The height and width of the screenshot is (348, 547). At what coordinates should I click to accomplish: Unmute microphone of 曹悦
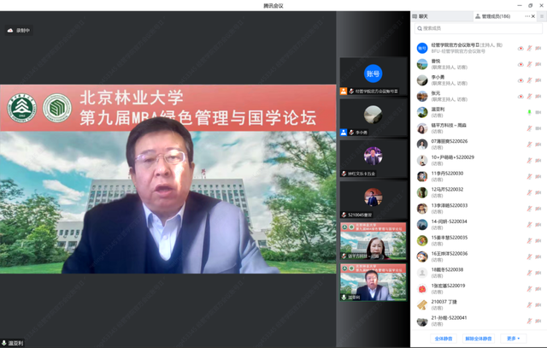tap(529, 64)
